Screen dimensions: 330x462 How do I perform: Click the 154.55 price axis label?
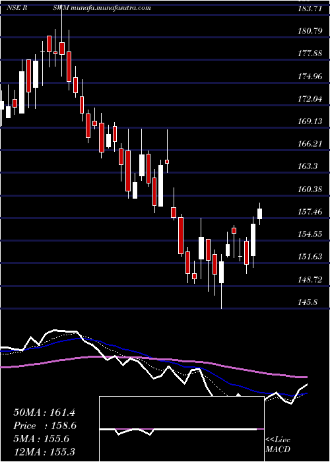[309, 234]
